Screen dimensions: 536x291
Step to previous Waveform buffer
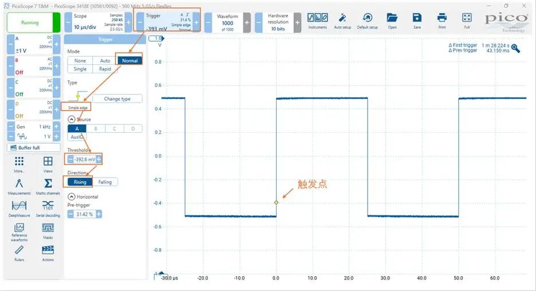[x=208, y=22]
